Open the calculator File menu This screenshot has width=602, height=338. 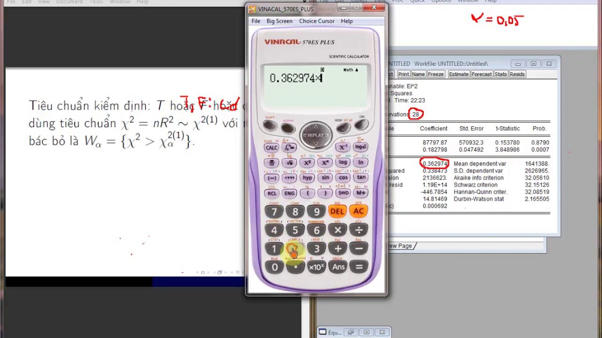coord(256,21)
